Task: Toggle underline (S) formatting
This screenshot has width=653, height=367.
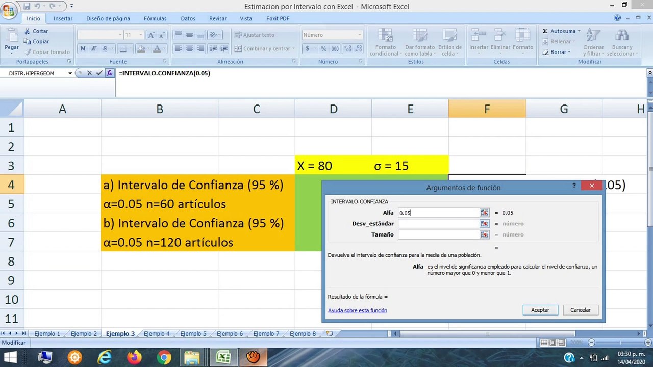Action: 105,49
